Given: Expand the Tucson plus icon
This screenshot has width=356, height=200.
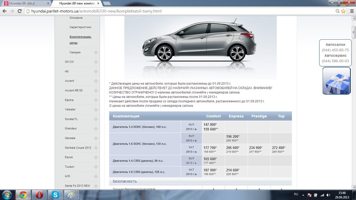Looking at the screenshot, I should [96, 167].
